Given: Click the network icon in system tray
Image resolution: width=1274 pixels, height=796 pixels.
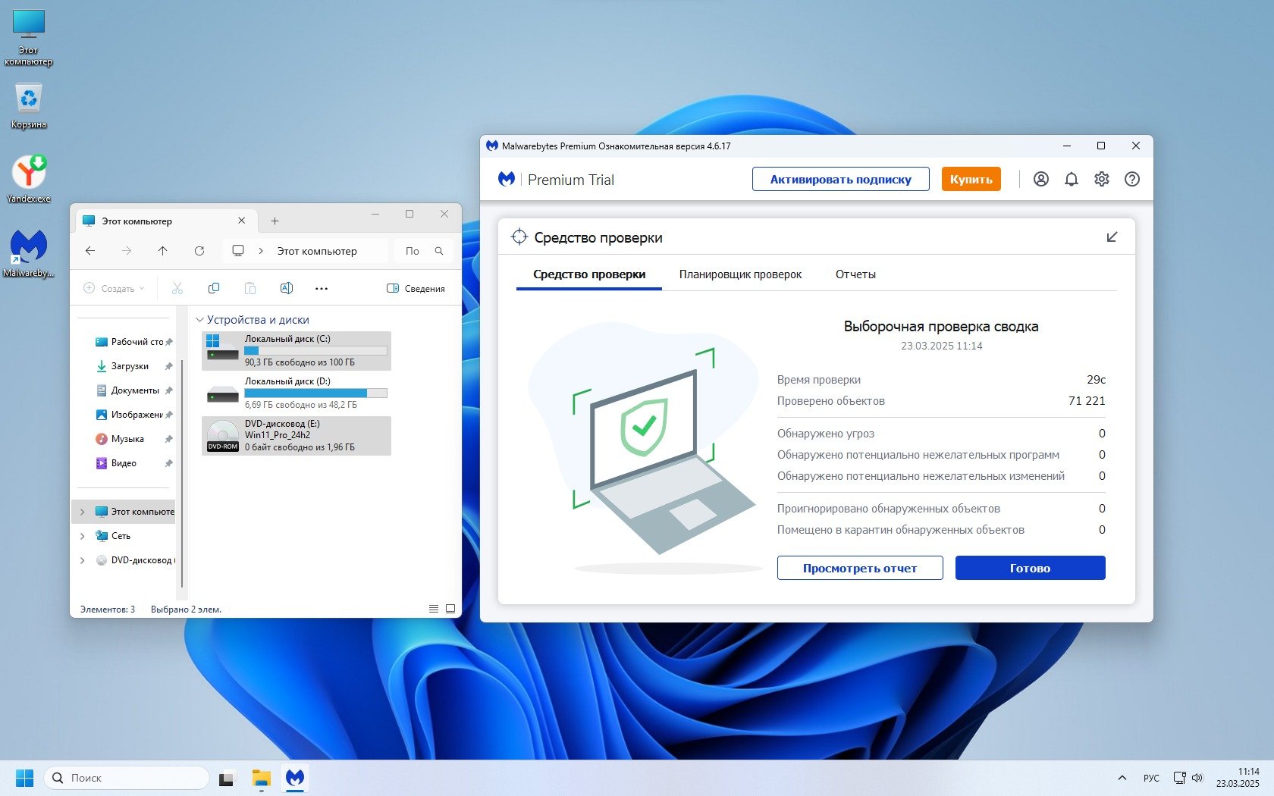Looking at the screenshot, I should tap(1180, 778).
